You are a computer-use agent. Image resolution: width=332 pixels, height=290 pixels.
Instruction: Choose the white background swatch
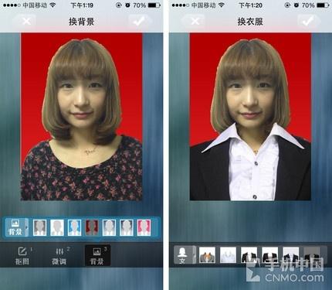click(57, 227)
